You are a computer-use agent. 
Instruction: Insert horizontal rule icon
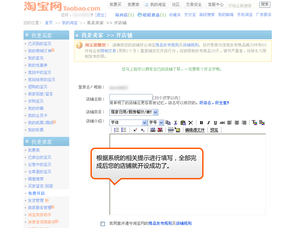(171, 130)
